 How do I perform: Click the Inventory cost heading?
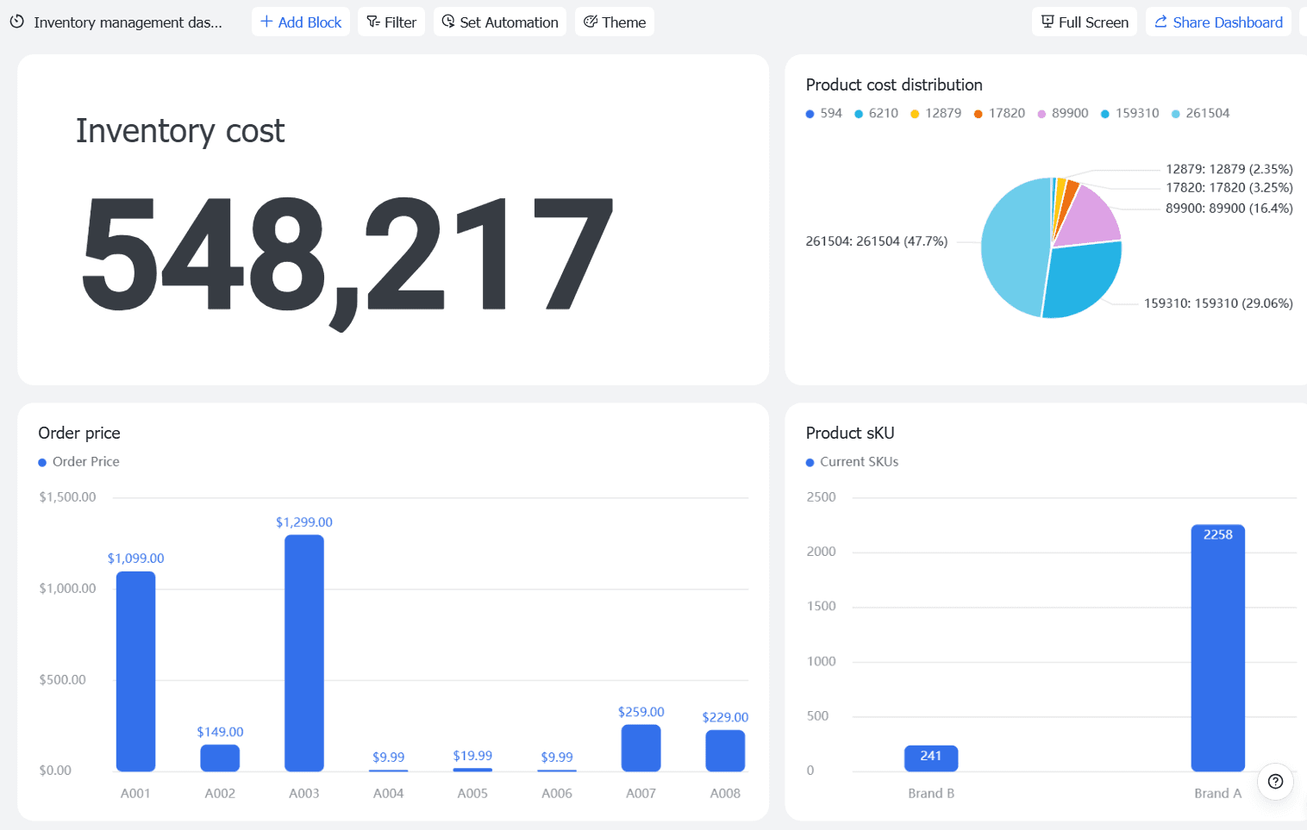coord(180,131)
